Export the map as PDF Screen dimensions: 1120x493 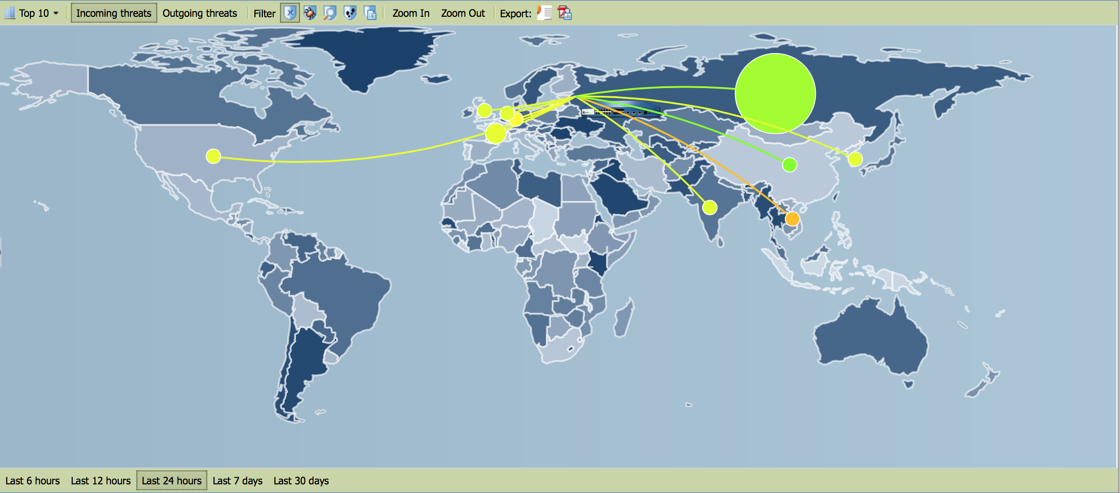565,13
